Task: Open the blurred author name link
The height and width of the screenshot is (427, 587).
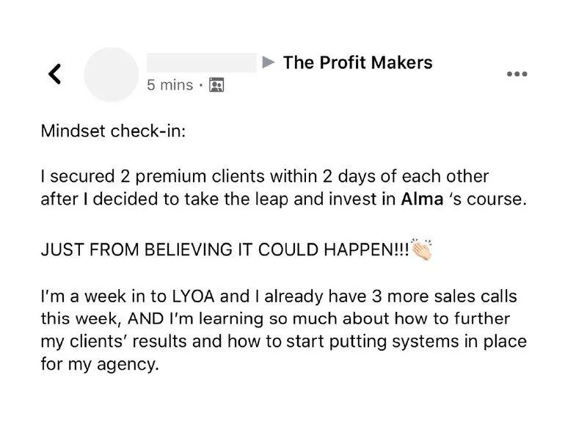Action: click(x=201, y=62)
